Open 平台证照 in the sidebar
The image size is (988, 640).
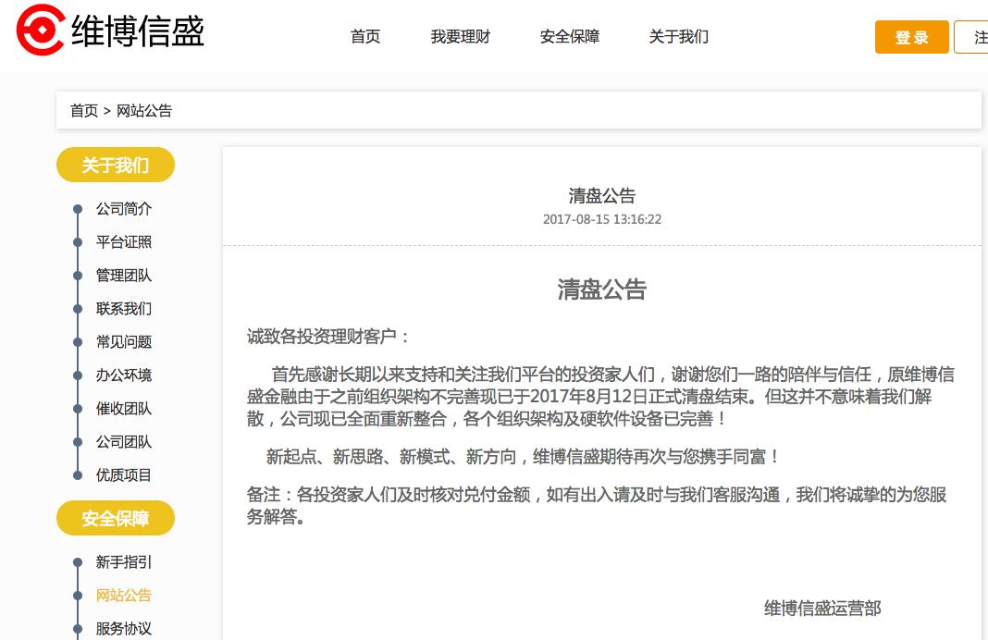click(x=123, y=242)
